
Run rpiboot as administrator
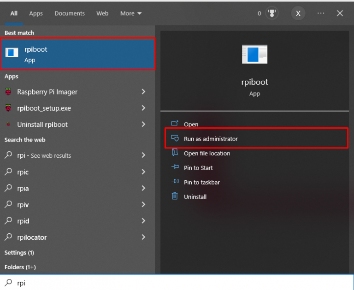[x=211, y=139]
